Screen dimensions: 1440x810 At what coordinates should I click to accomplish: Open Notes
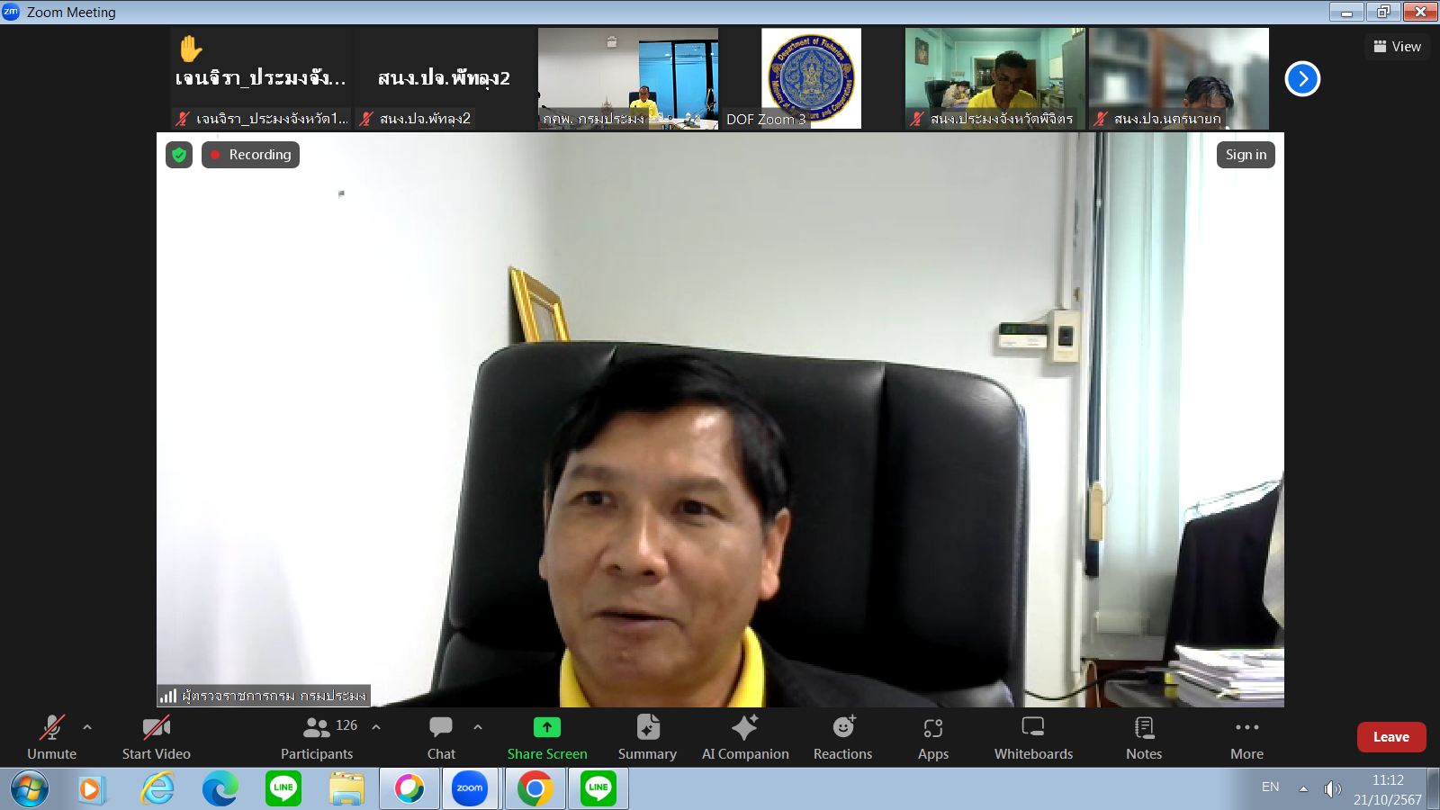coord(1144,737)
